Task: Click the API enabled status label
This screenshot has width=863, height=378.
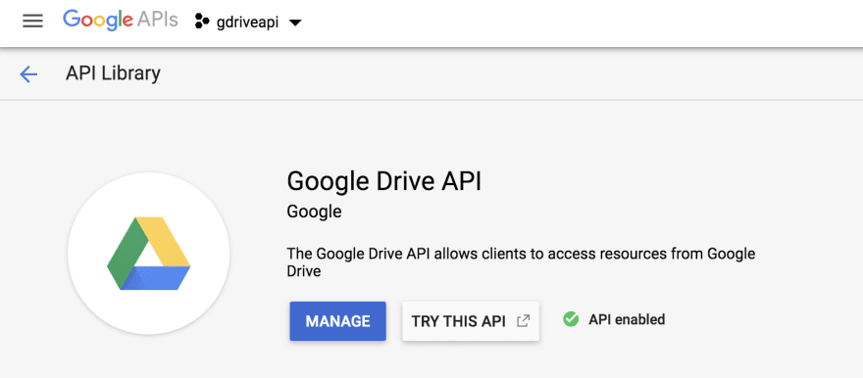Action: tap(627, 319)
